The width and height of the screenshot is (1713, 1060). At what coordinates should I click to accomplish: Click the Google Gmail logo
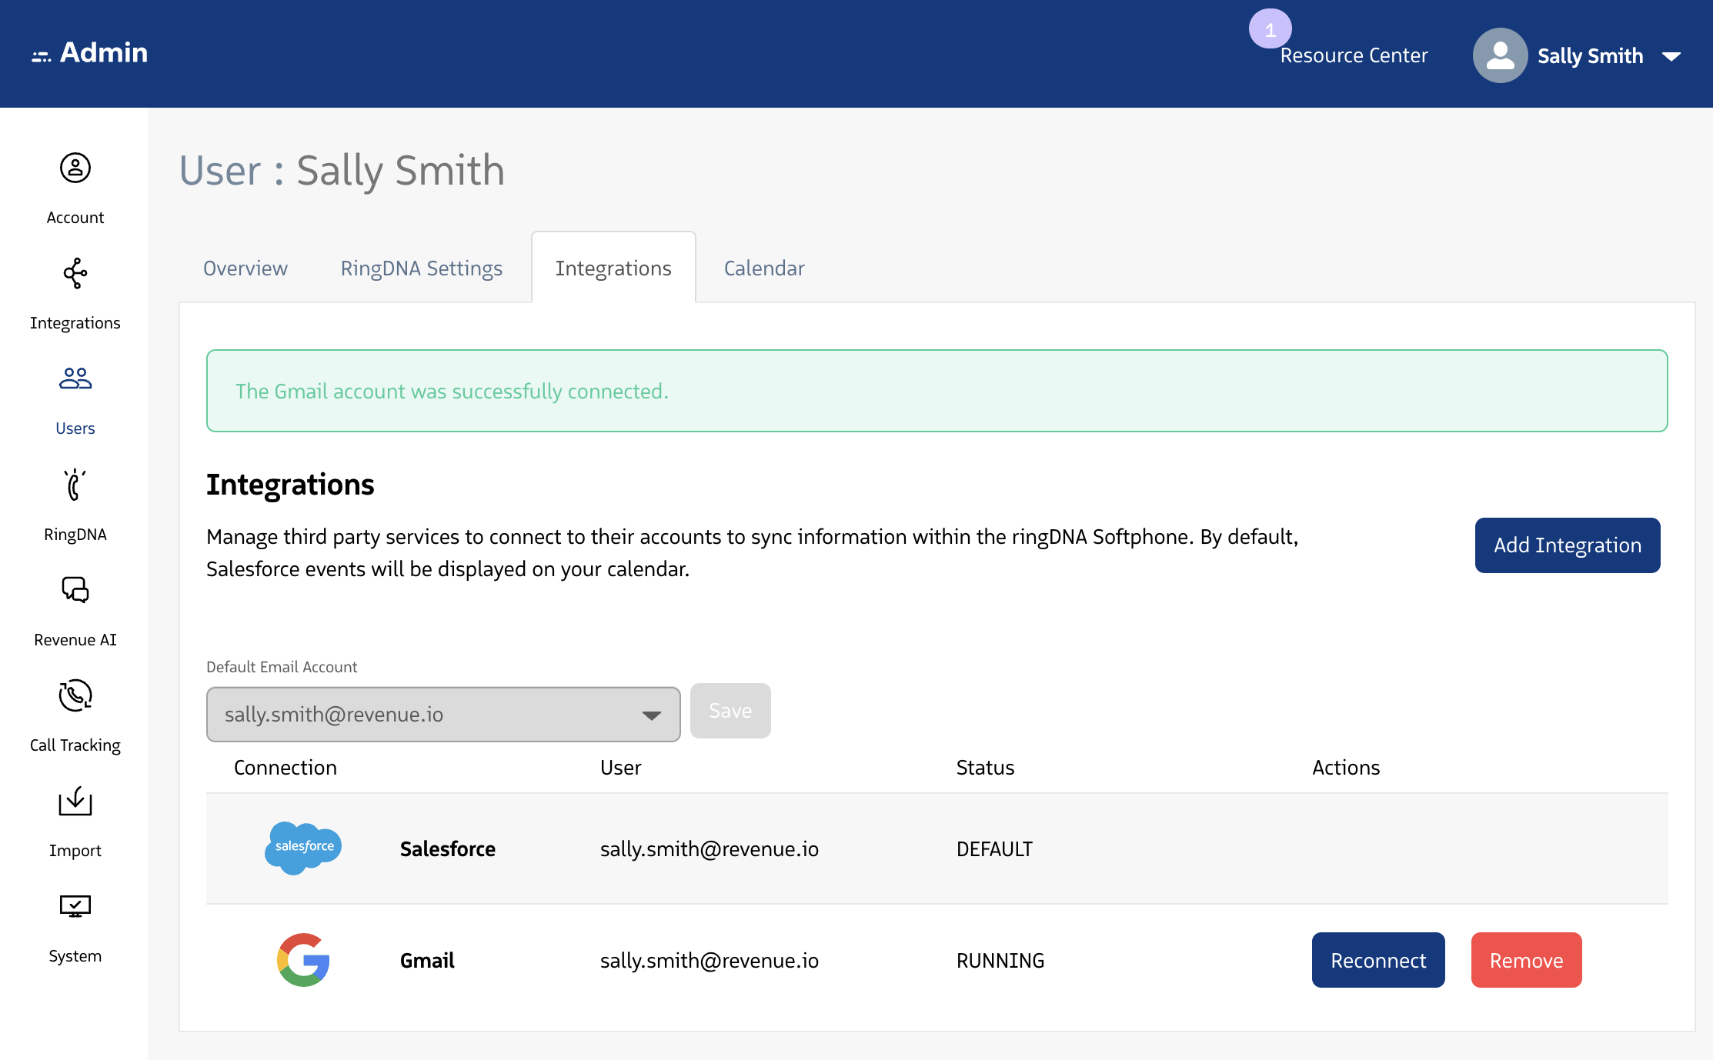point(303,959)
